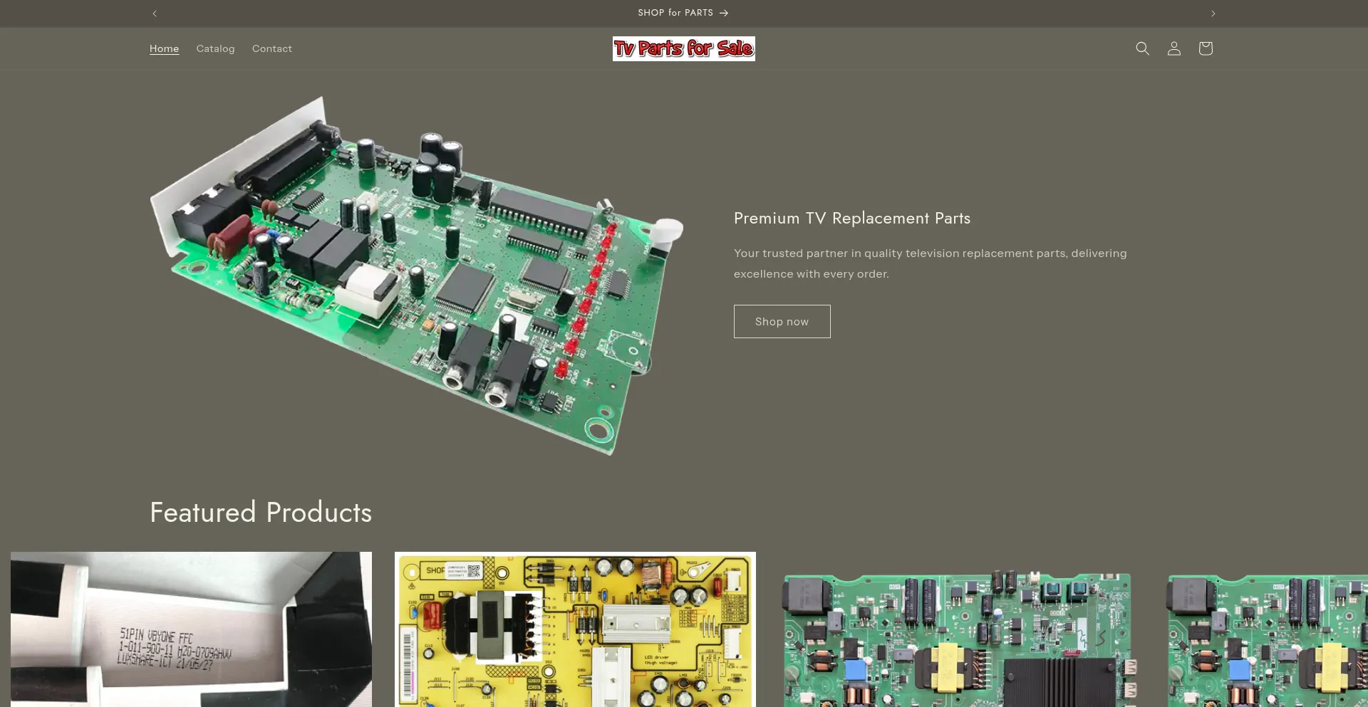Select the third product, full green main board
This screenshot has height=707, width=1368.
958,637
